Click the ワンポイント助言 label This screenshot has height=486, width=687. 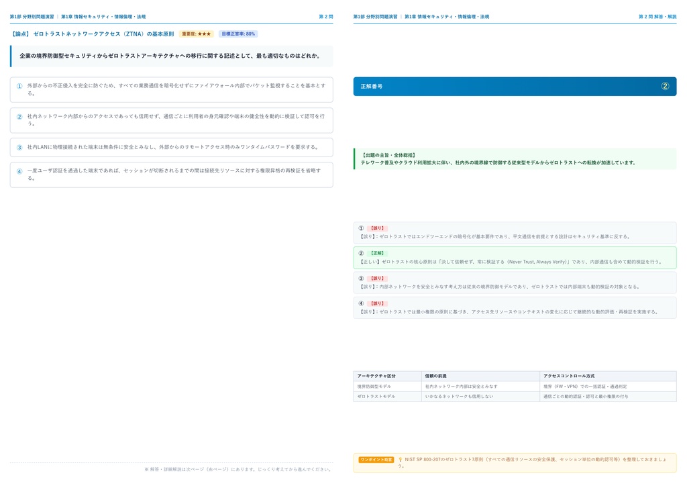[x=376, y=459]
